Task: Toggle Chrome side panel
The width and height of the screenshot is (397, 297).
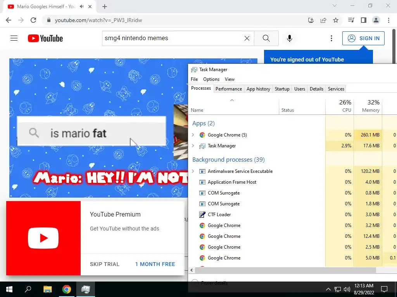Action: pos(364,20)
